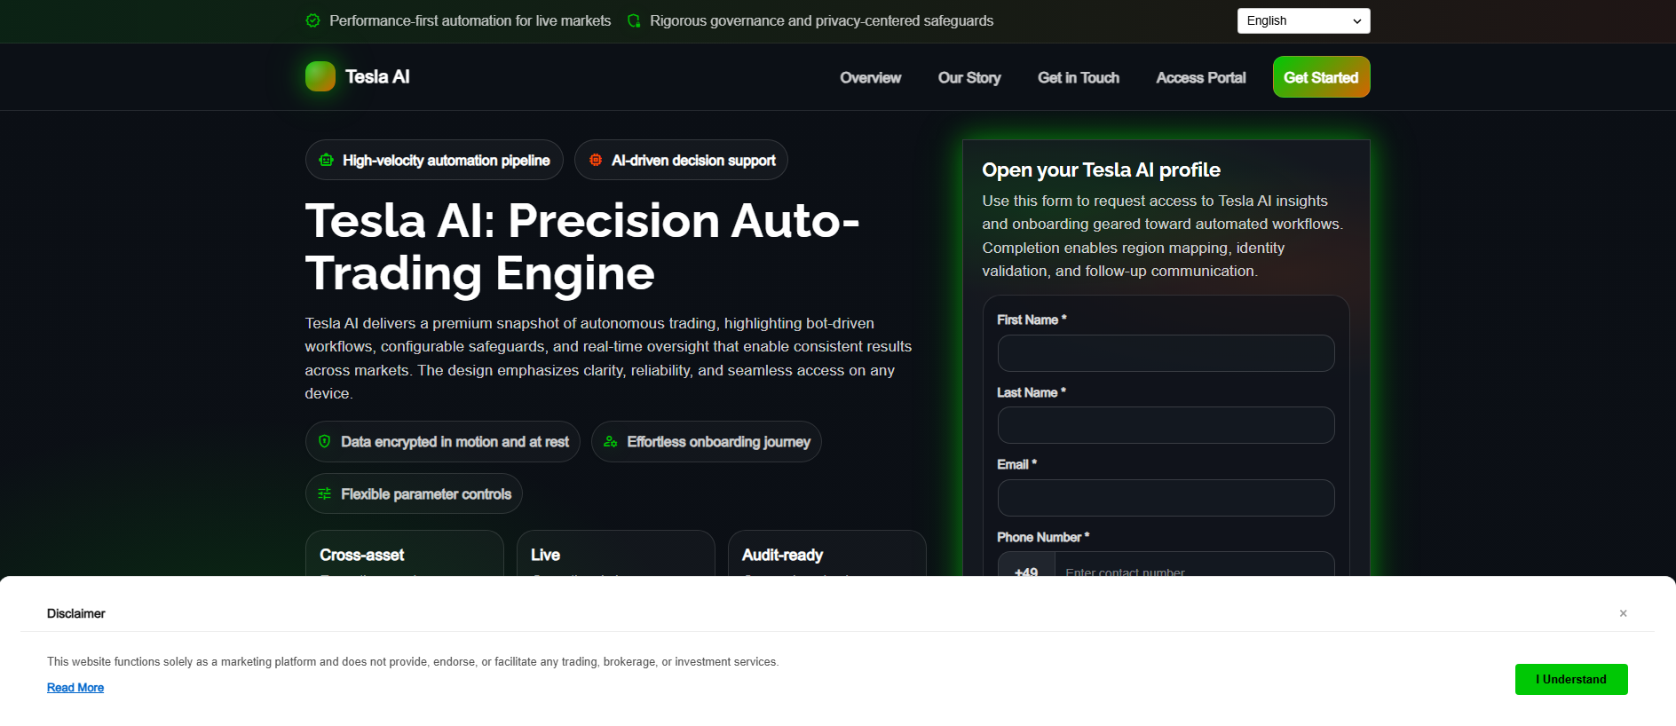Viewport: 1676px width, 726px height.
Task: Click the Audit-ready card heading
Action: [782, 556]
